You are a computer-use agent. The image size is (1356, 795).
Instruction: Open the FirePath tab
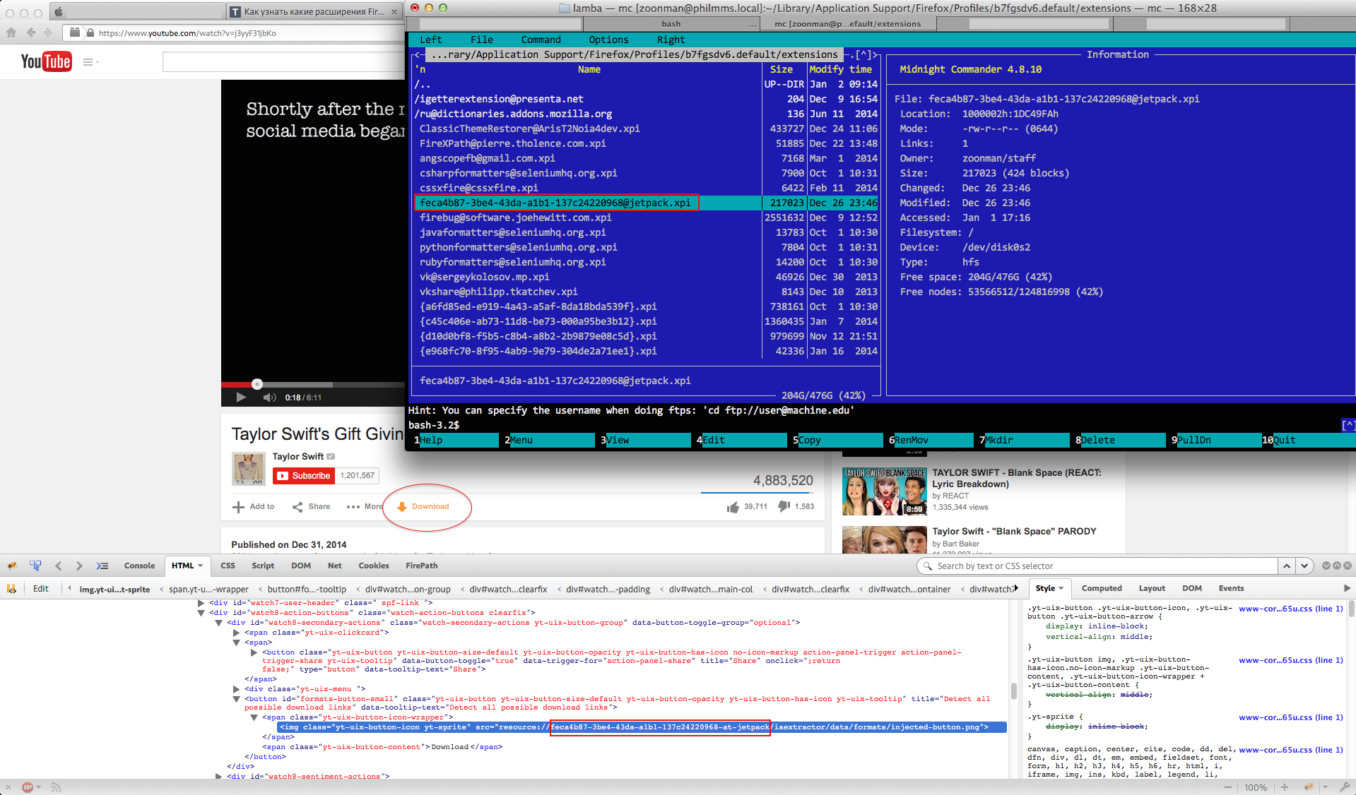[x=422, y=566]
